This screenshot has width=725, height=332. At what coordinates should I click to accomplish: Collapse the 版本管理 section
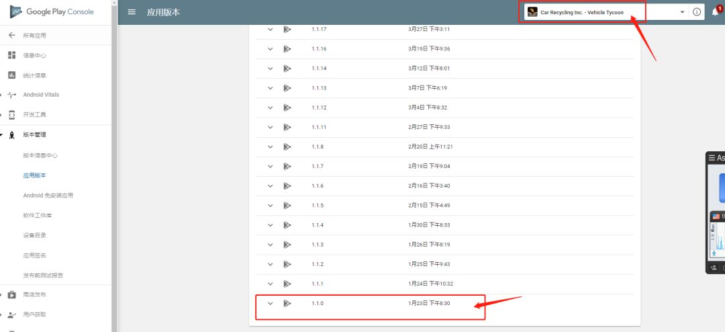click(x=35, y=135)
